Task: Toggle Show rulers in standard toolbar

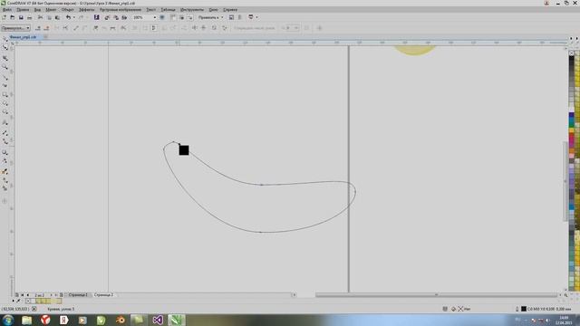Action: point(173,17)
